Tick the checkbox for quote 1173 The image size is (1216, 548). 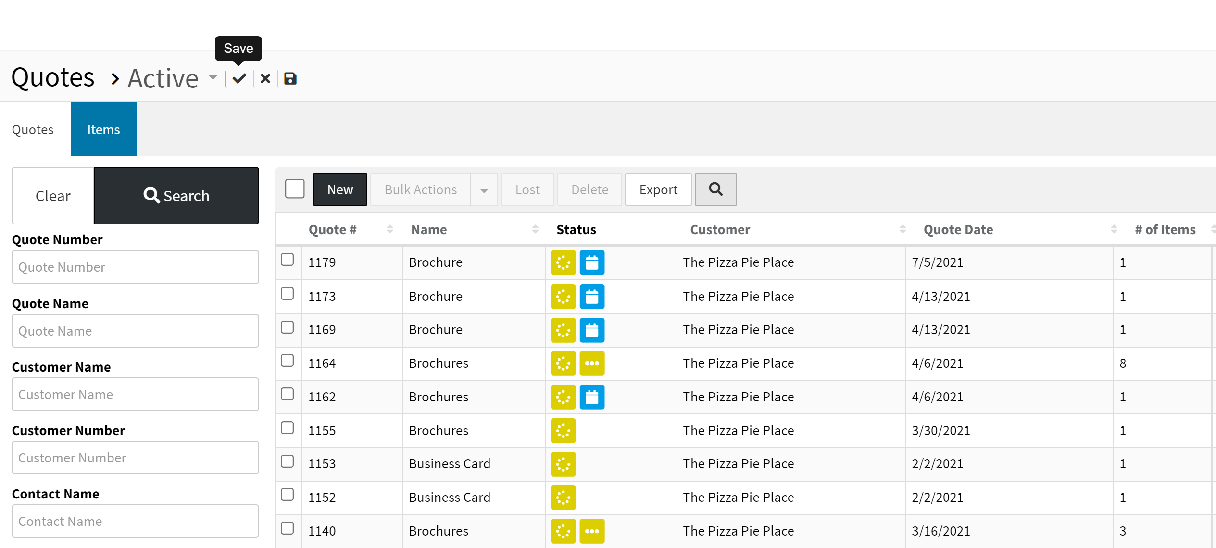[x=288, y=294]
